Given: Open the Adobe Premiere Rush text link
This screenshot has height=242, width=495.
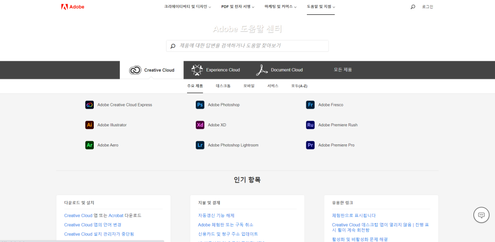Looking at the screenshot, I should click(338, 125).
